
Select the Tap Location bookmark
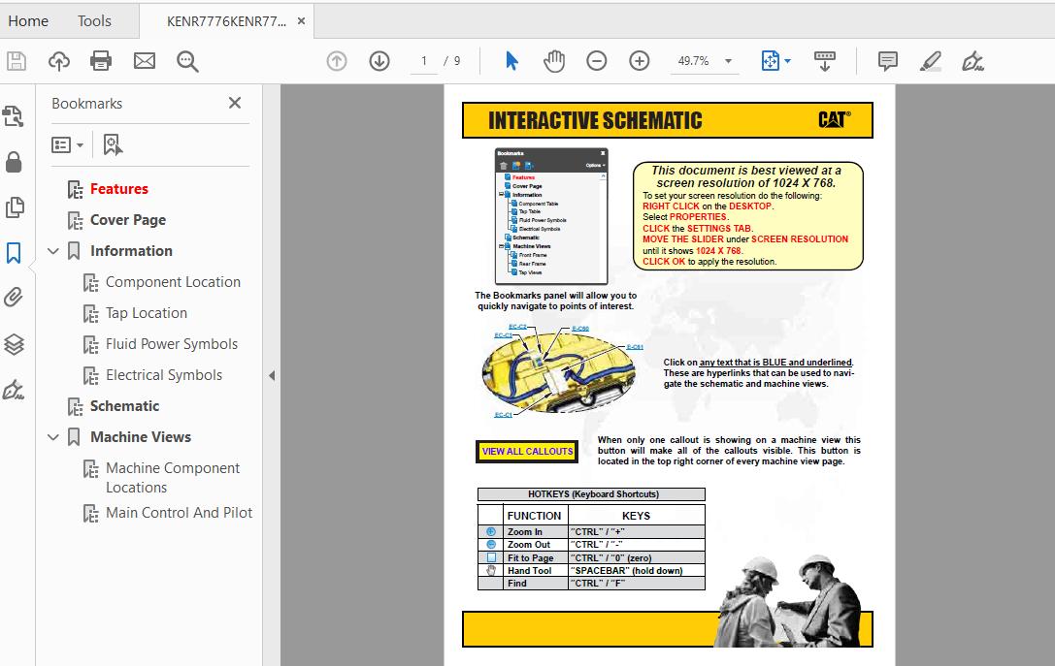point(148,312)
